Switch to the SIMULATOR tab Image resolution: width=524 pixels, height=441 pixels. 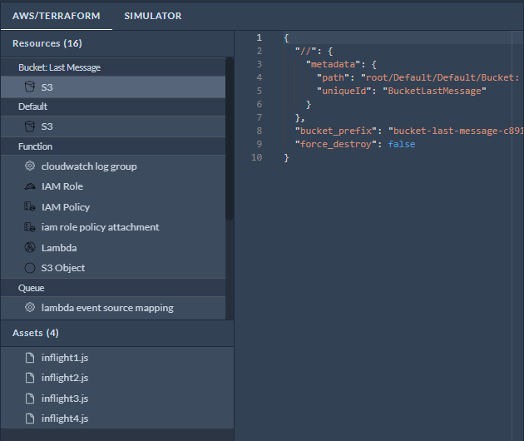coord(152,16)
